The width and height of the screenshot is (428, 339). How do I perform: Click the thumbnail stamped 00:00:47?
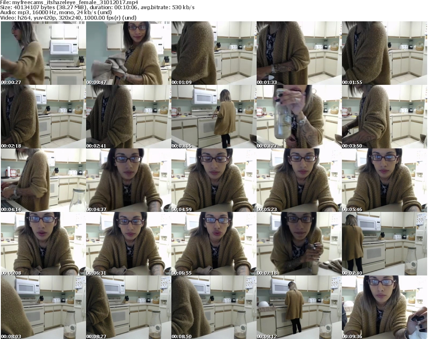pyautogui.click(x=129, y=53)
